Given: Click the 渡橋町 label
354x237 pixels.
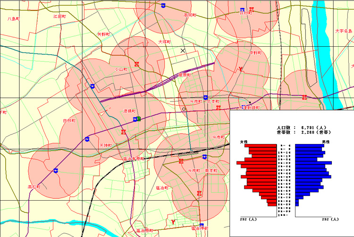Looking at the screenshot, I should click(129, 111).
